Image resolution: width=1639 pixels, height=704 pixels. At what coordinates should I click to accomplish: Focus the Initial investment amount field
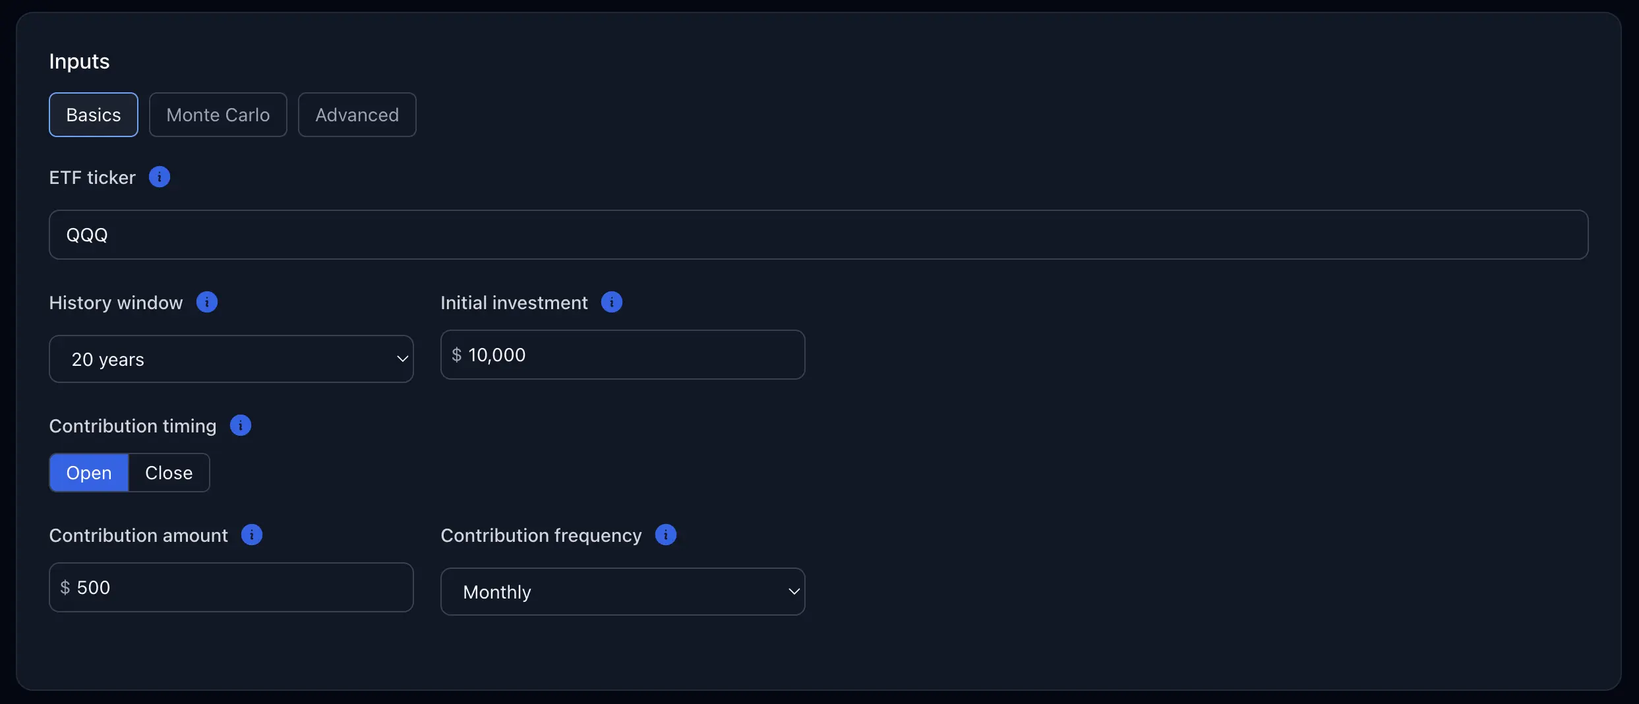click(x=633, y=355)
